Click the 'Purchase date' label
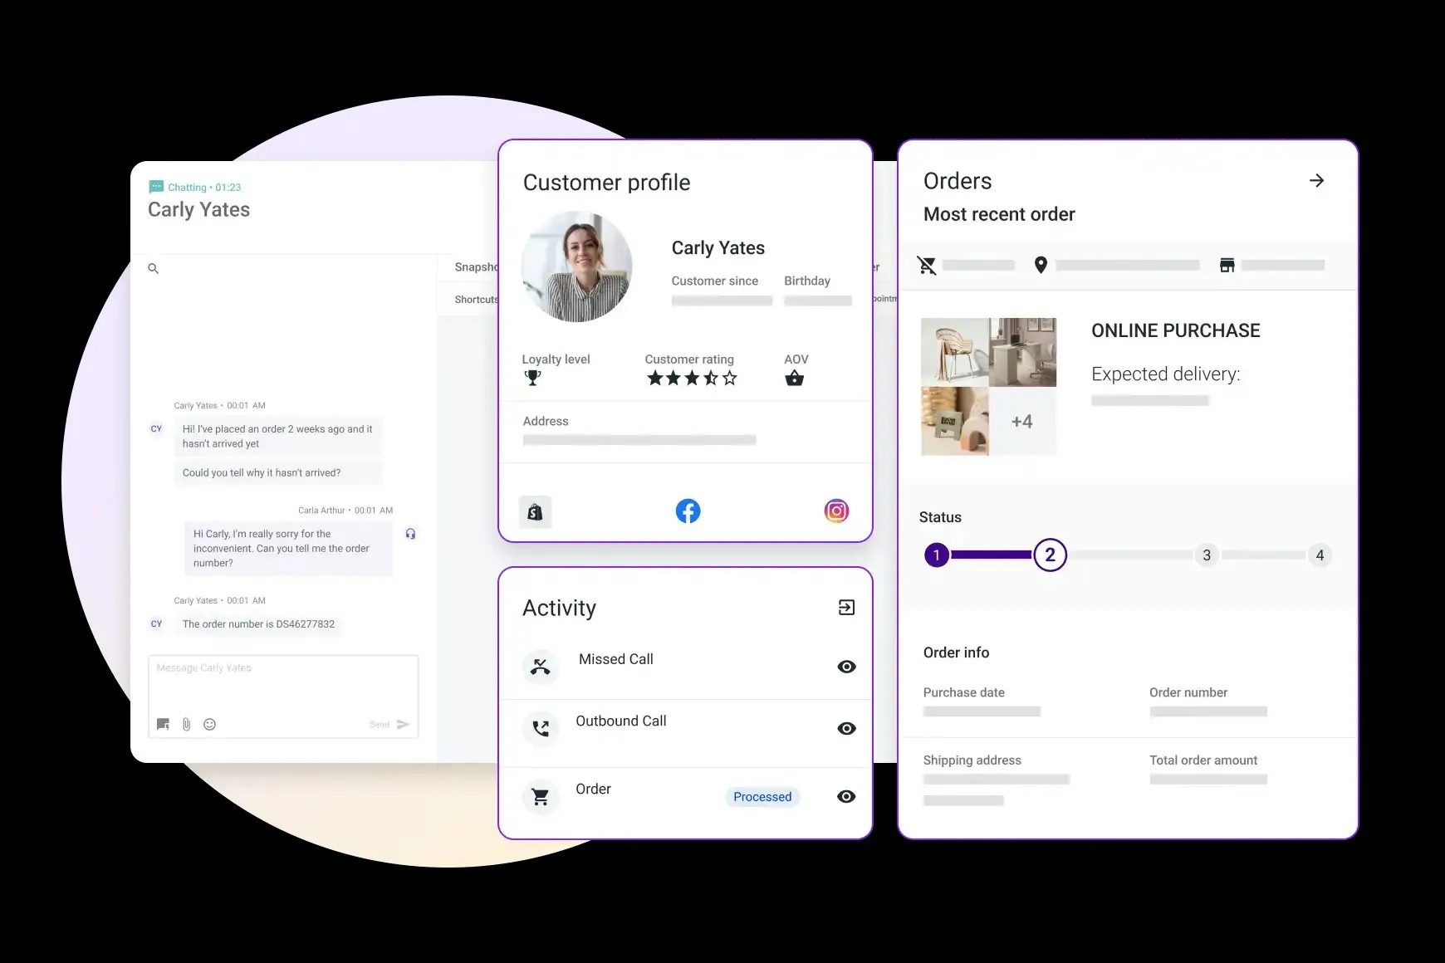This screenshot has width=1445, height=963. [964, 692]
